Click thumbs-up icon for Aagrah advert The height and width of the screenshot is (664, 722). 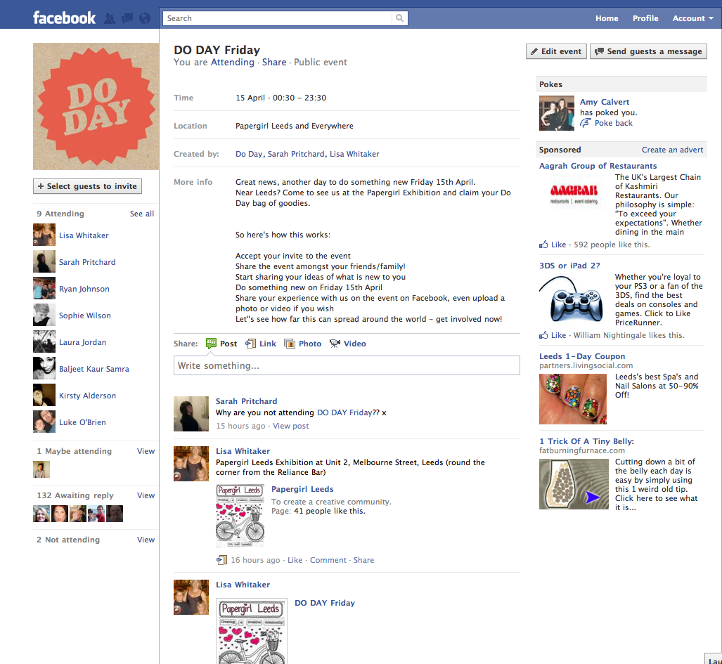pos(544,245)
